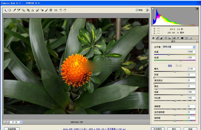Click the file name IMGP3690.PEF
The height and width of the screenshot is (130, 201).
77,122
